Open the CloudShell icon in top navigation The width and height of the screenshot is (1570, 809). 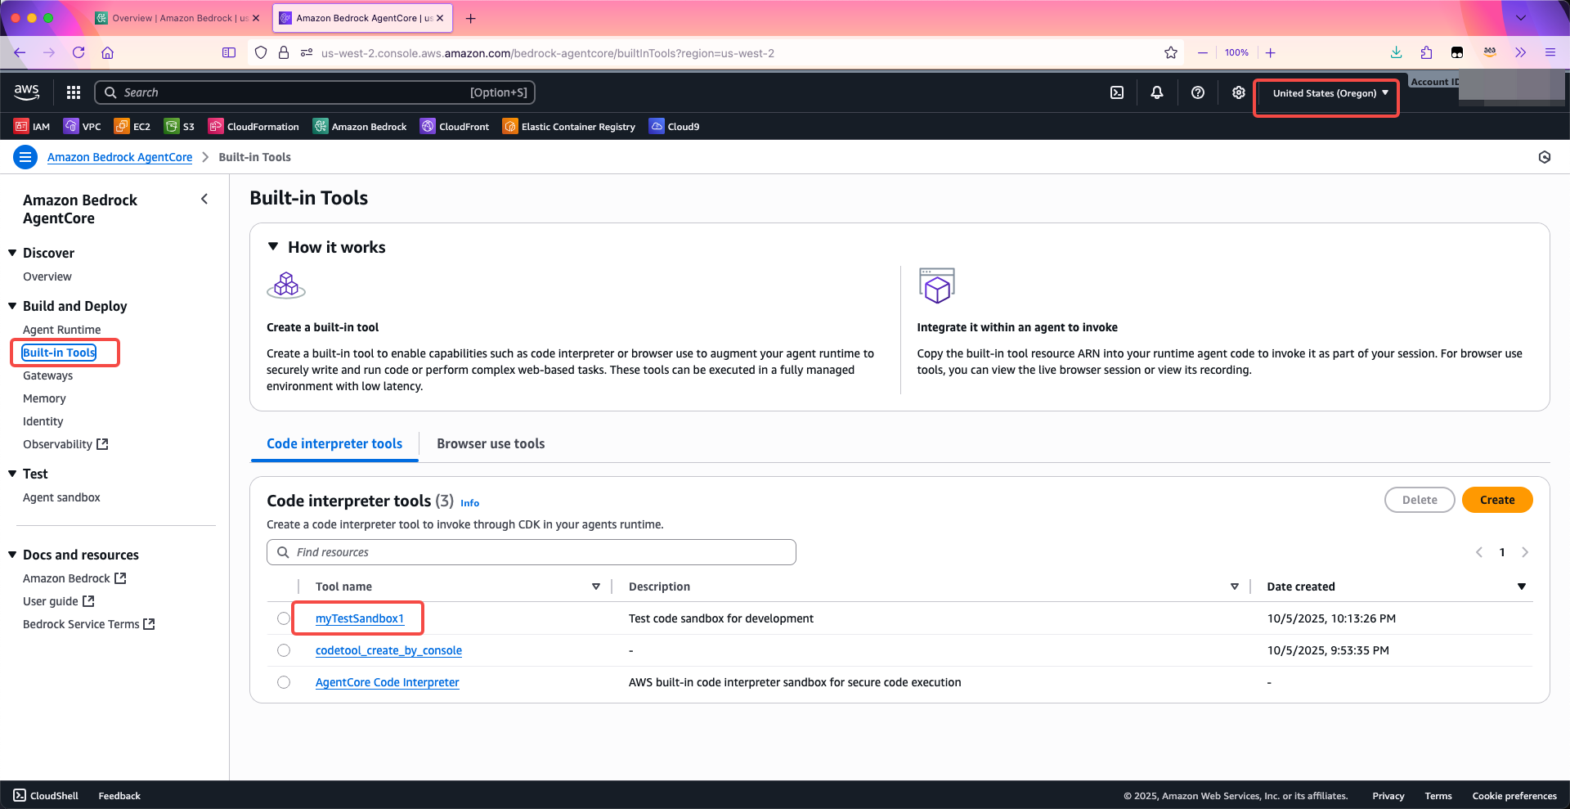pyautogui.click(x=1117, y=92)
